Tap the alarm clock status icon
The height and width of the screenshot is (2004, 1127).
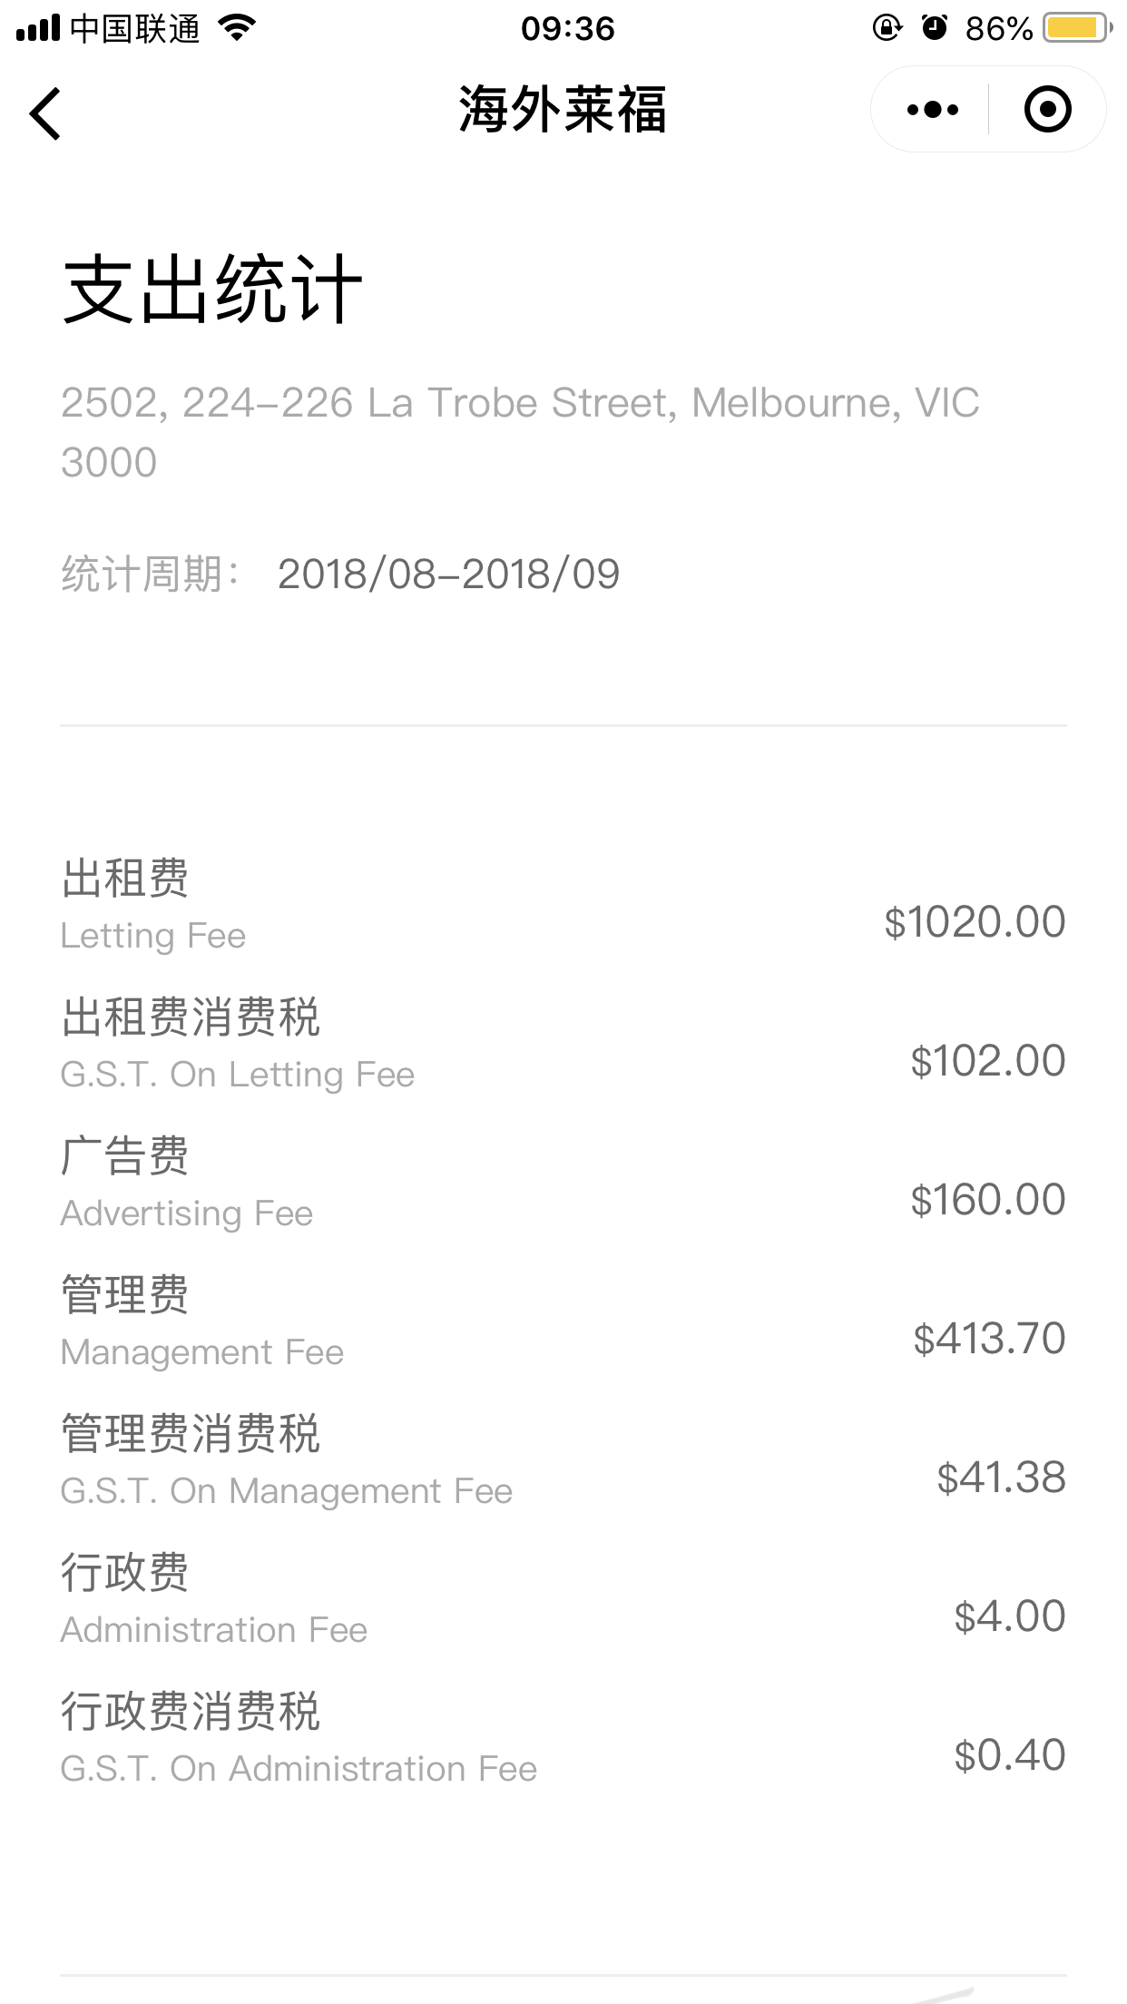click(934, 28)
